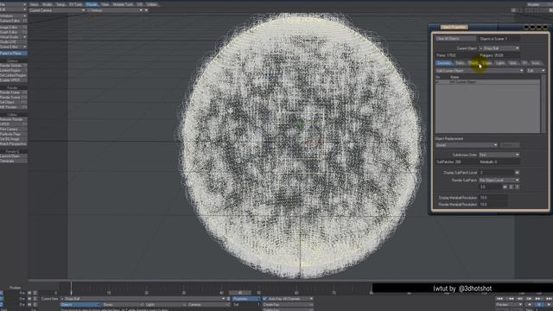Click the Display SubPatch Level field
This screenshot has width=553, height=311.
click(x=496, y=173)
